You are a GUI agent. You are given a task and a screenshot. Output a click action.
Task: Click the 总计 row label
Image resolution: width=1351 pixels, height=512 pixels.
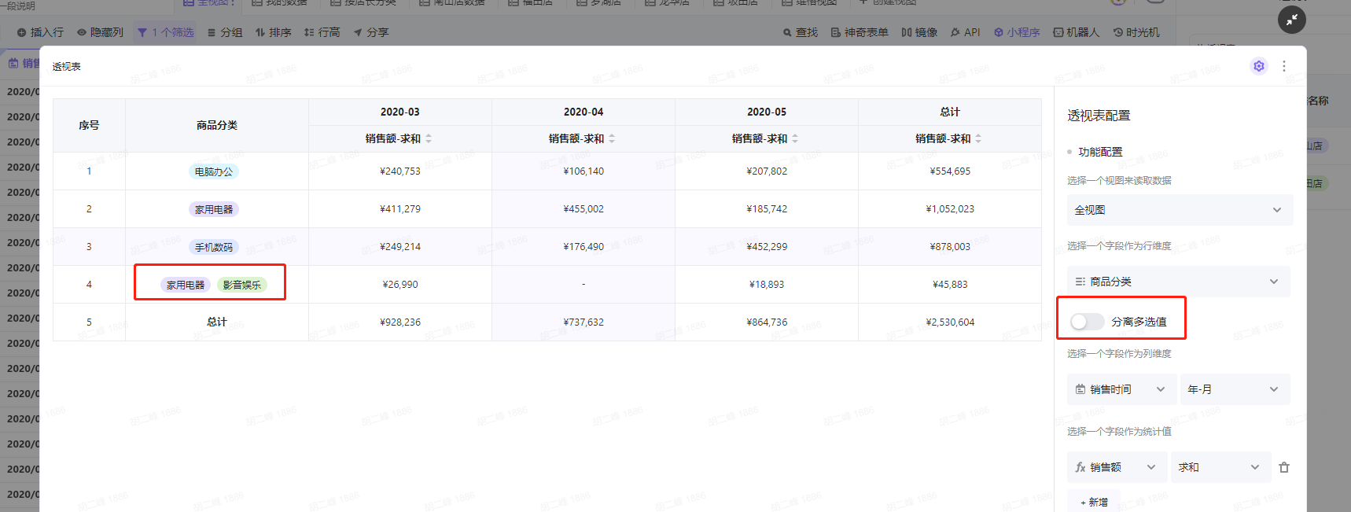click(x=217, y=322)
